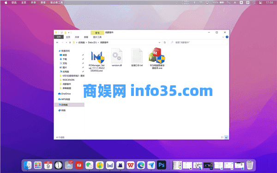
Task: Select the version.dll file
Action: pyautogui.click(x=117, y=58)
